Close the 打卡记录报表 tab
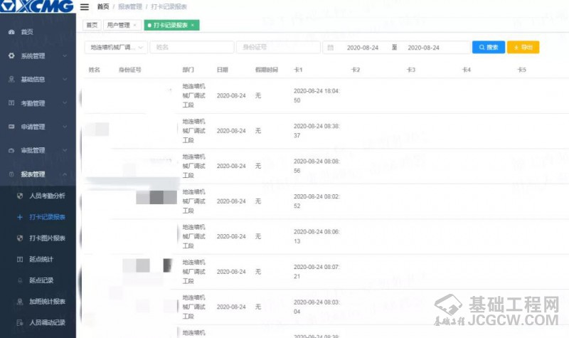The height and width of the screenshot is (338, 569). click(x=192, y=25)
